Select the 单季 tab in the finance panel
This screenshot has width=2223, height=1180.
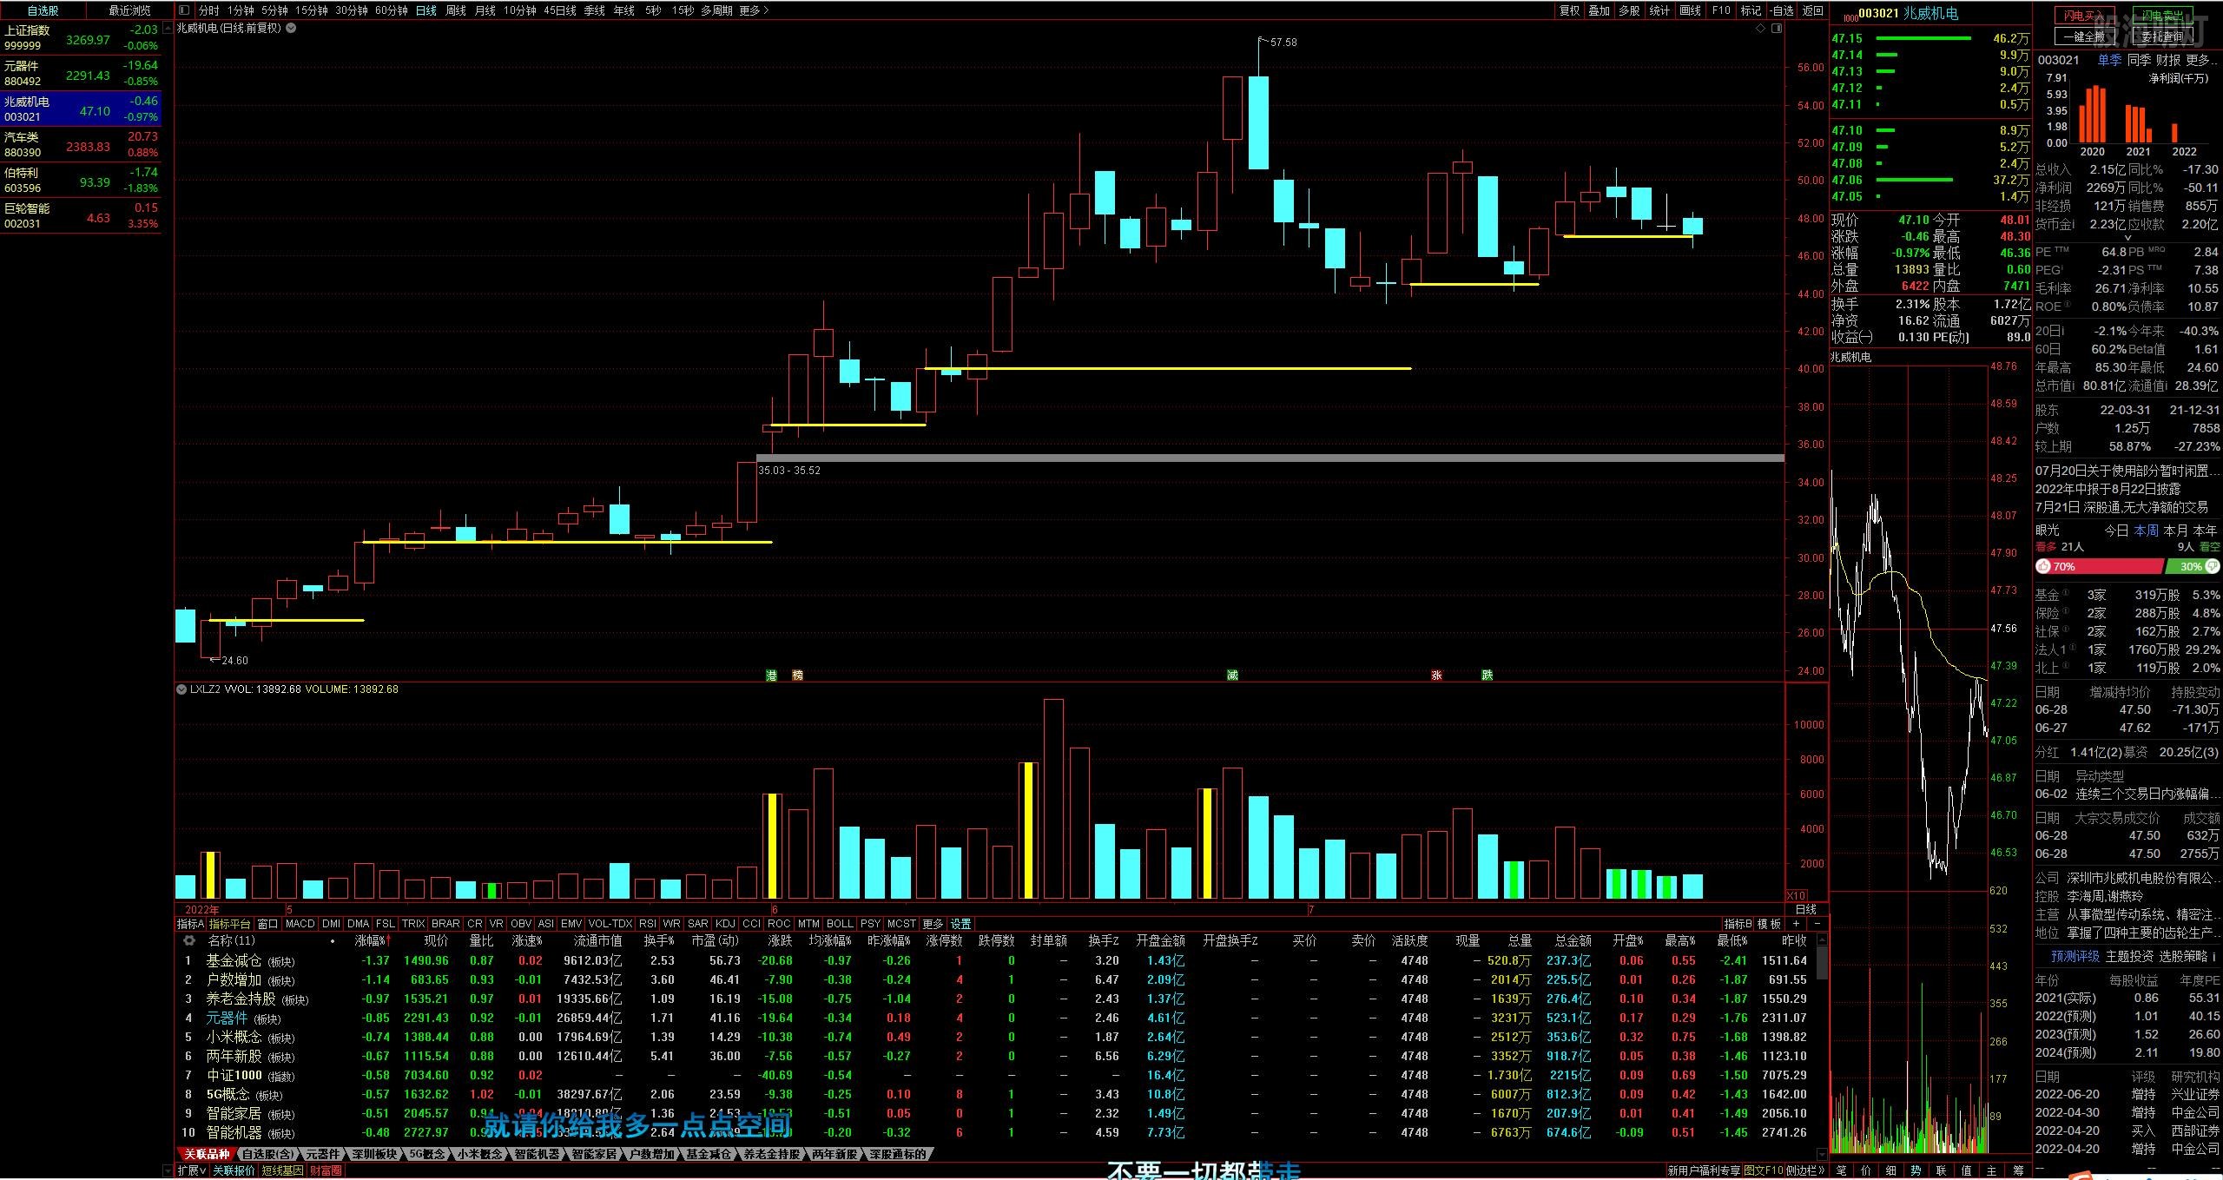pos(2109,60)
